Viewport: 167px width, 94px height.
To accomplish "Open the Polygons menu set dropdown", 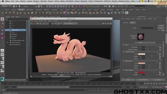I will pyautogui.click(x=6, y=6).
